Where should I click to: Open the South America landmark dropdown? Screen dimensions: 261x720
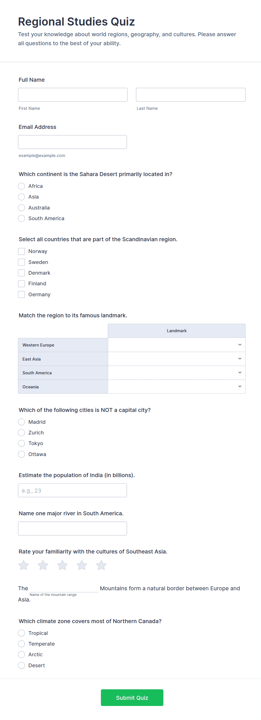(x=177, y=373)
